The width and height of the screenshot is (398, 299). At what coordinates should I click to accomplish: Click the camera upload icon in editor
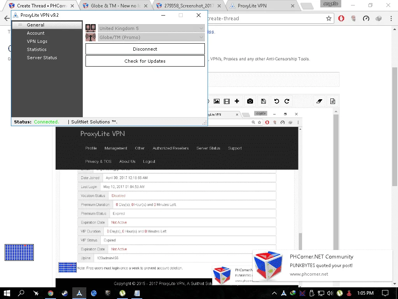tap(250, 101)
